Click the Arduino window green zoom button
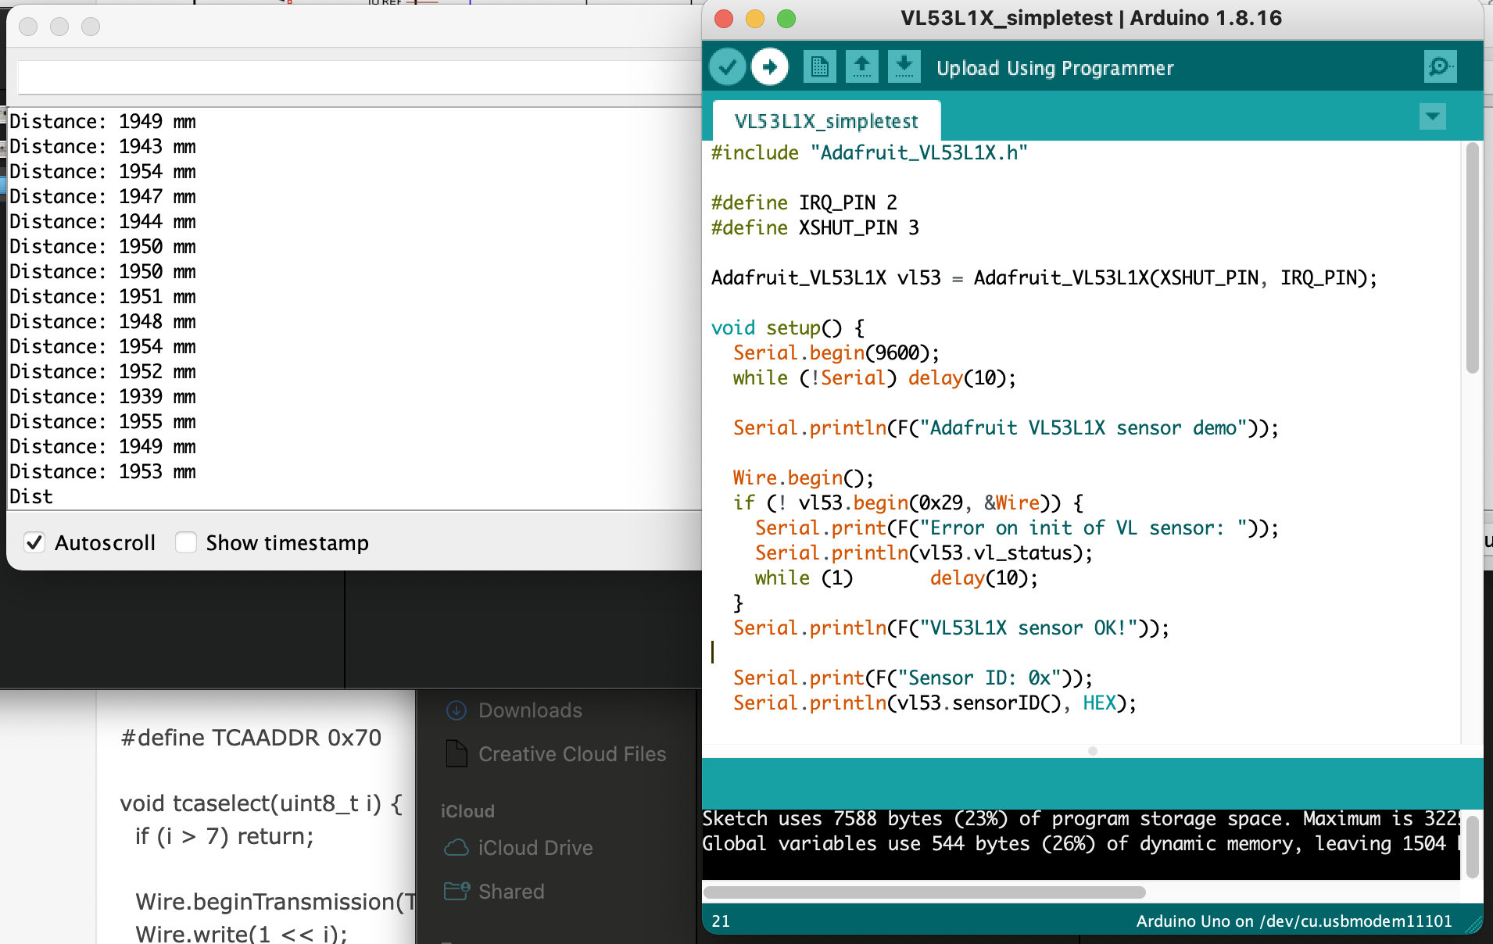This screenshot has height=944, width=1493. coord(786,19)
